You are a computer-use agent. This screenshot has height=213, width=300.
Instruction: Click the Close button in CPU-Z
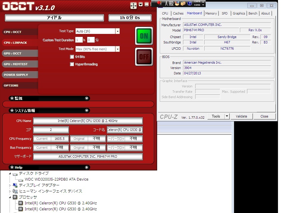[x=264, y=116]
